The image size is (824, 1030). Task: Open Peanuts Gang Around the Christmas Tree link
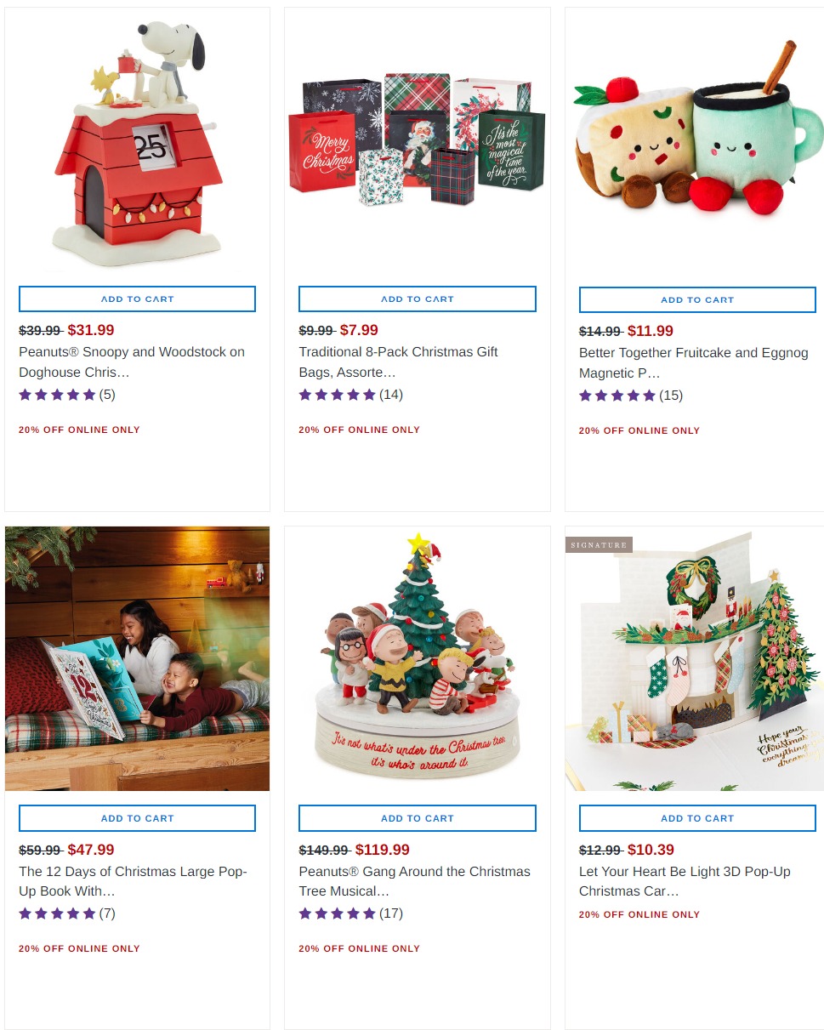(414, 881)
